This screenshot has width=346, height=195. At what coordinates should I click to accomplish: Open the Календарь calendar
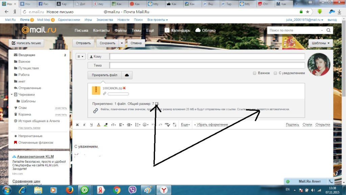coord(177,30)
